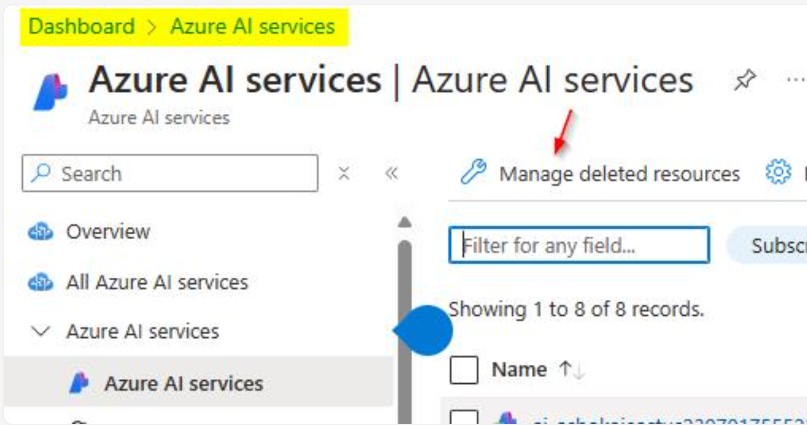Check the first resource row checkbox

[464, 417]
